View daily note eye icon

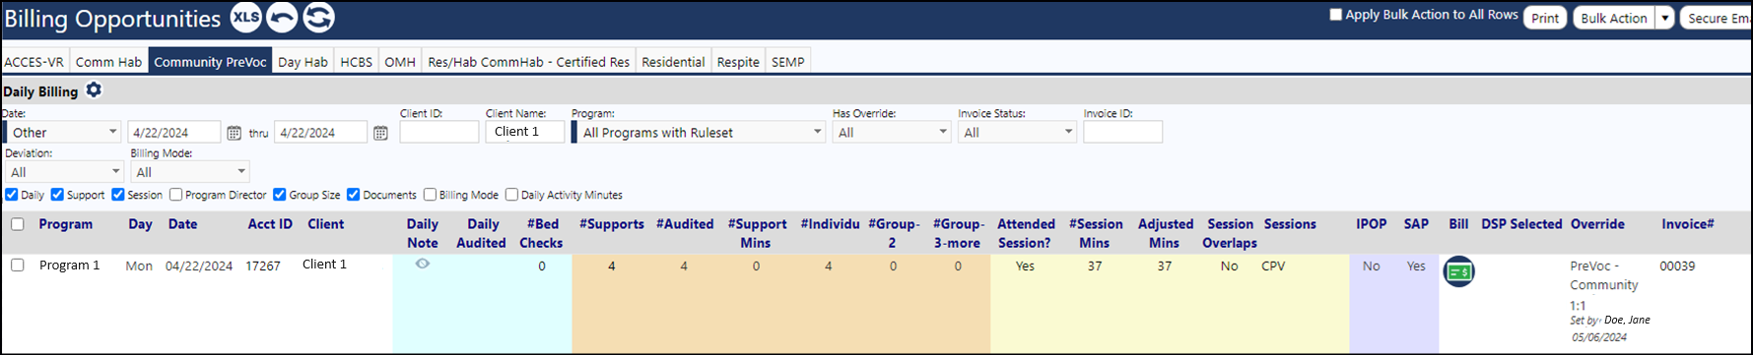pyautogui.click(x=423, y=264)
